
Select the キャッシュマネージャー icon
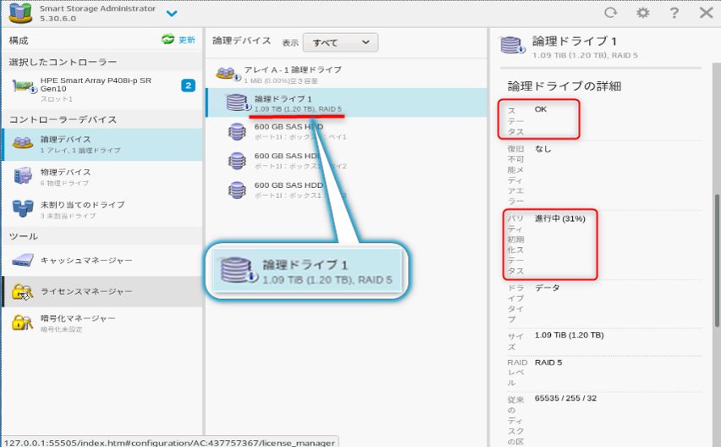23,261
